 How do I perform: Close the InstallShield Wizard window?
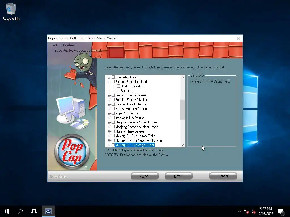(238, 38)
